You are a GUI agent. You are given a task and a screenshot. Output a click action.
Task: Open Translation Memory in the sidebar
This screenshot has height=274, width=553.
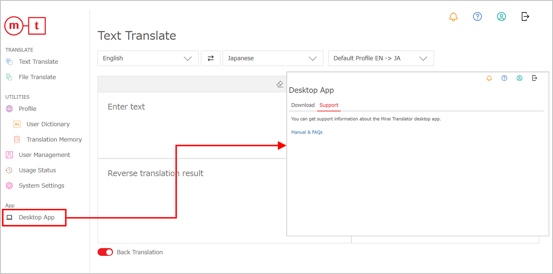coord(54,139)
